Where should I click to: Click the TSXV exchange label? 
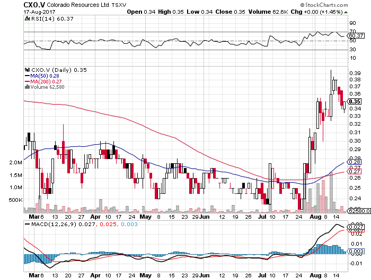[x=119, y=5]
